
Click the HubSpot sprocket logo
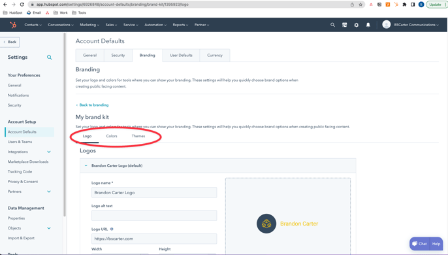click(x=13, y=25)
